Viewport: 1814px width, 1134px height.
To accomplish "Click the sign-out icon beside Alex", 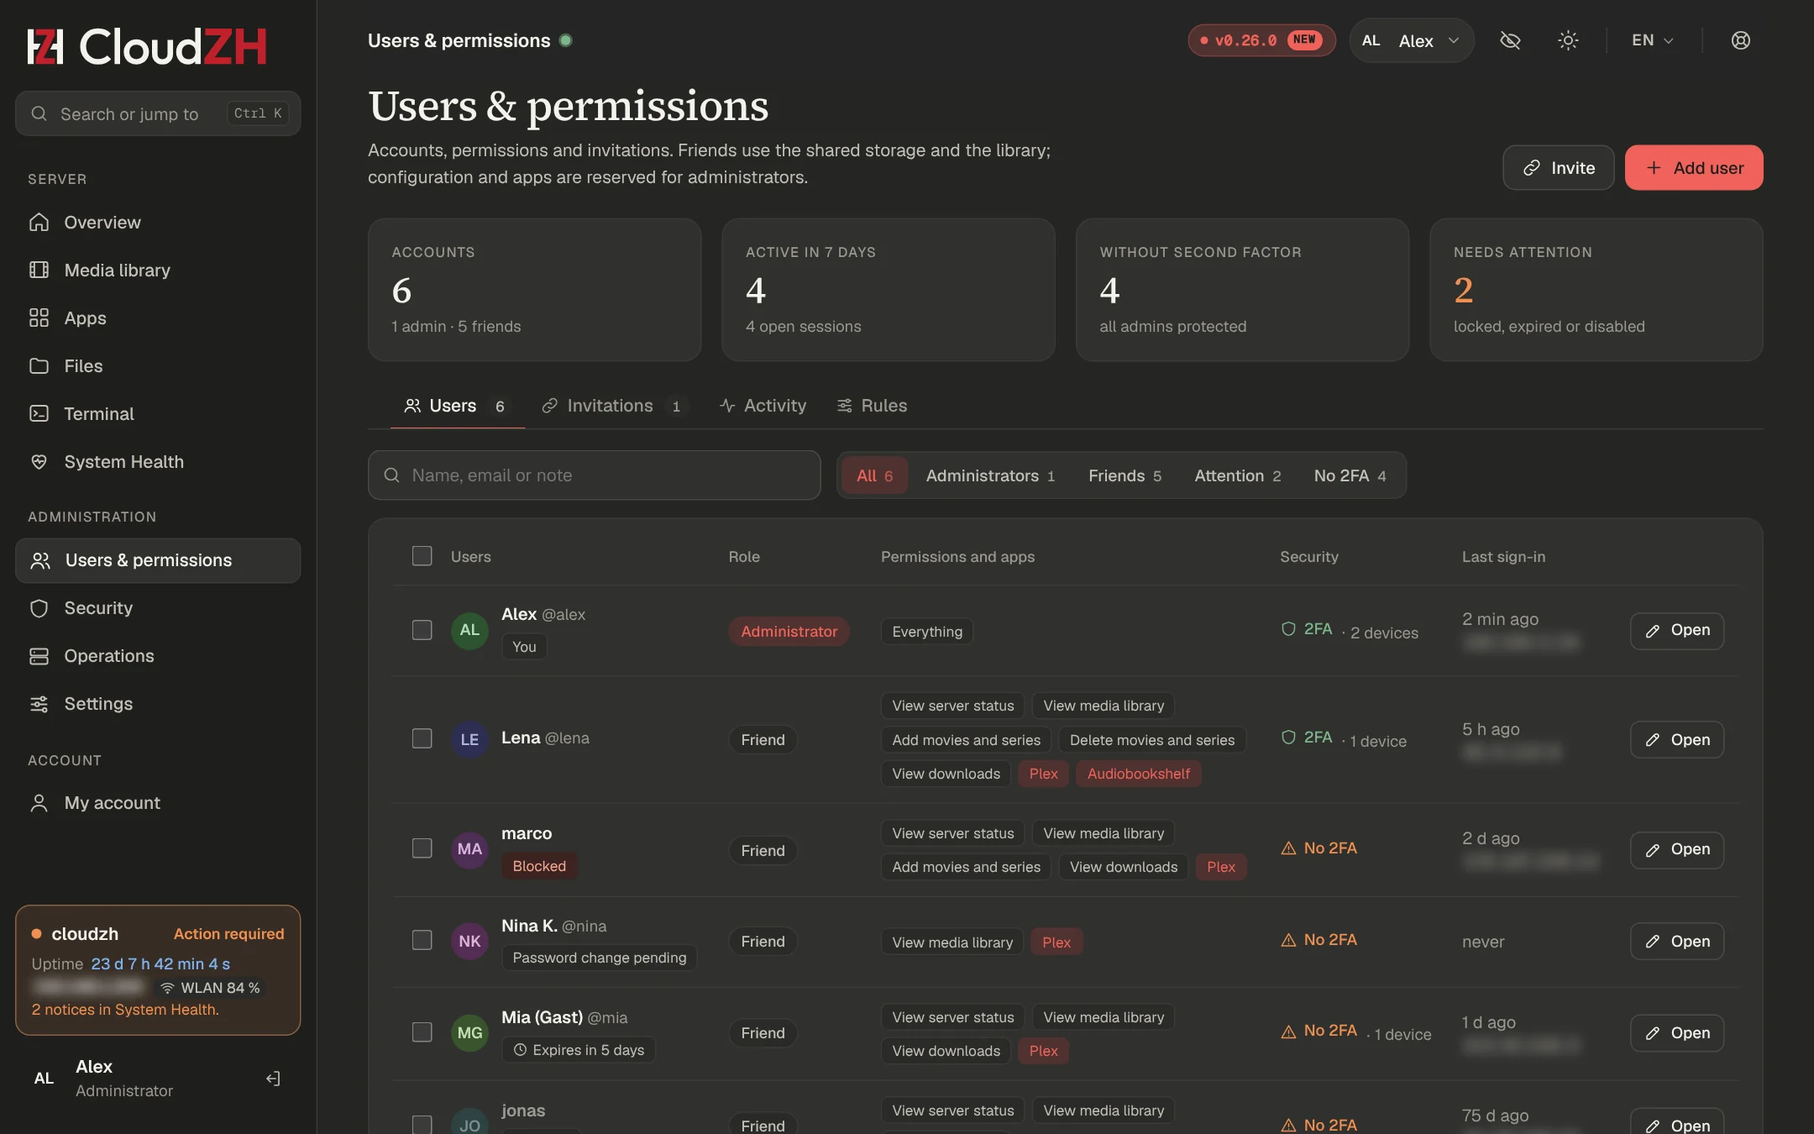I will 273,1079.
